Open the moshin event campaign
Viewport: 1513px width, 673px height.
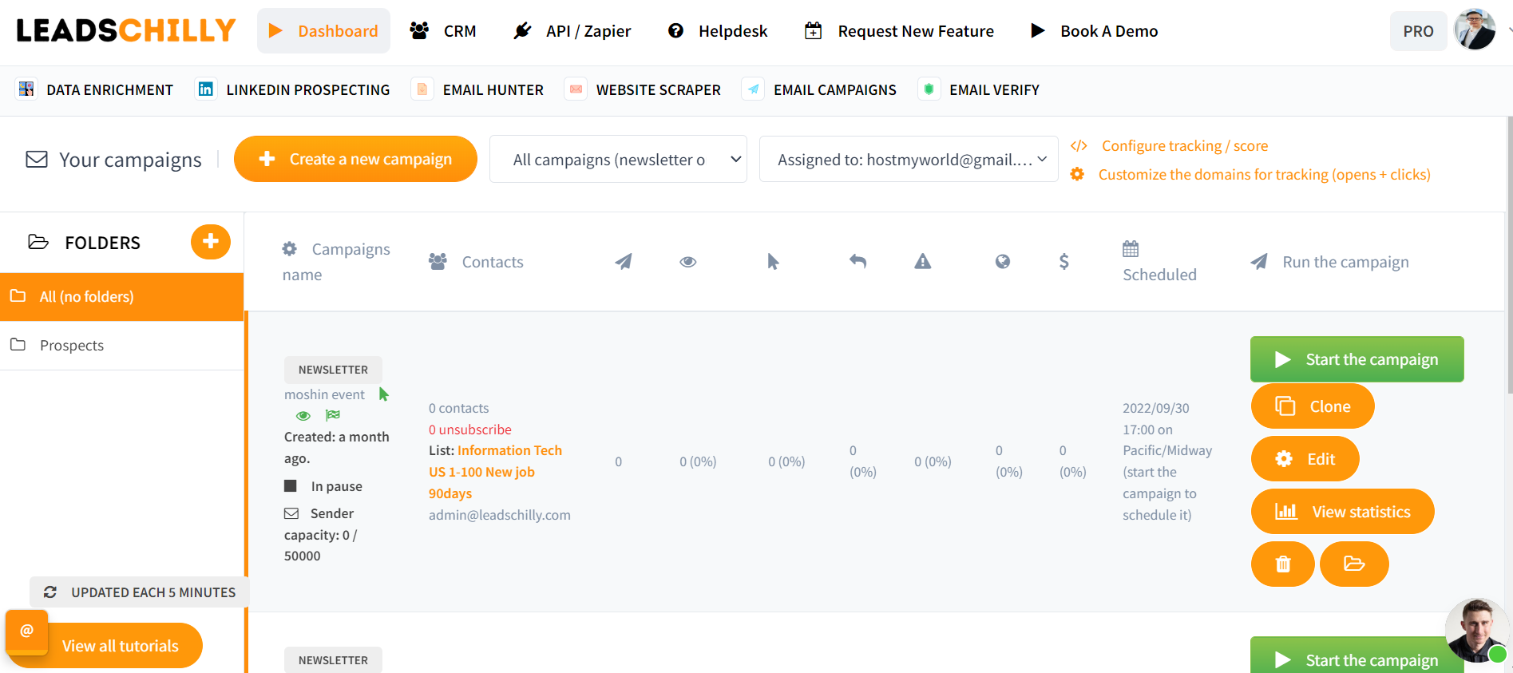click(x=324, y=394)
